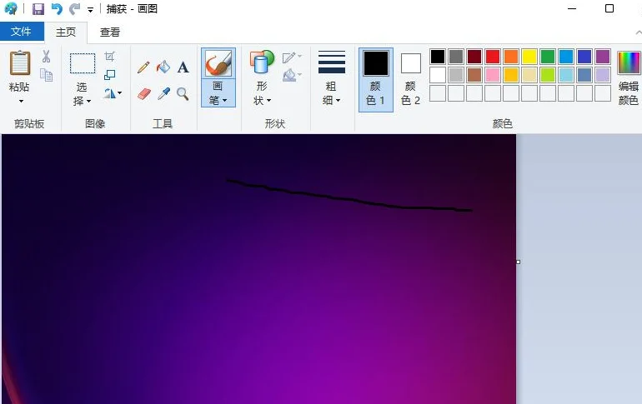Select the Text tool A icon
Image resolution: width=642 pixels, height=404 pixels.
coord(183,67)
